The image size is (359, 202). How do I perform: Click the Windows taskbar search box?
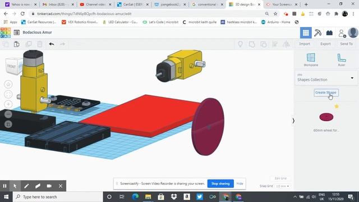pyautogui.click(x=58, y=197)
